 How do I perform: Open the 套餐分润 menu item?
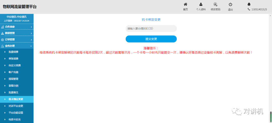click(17, 85)
